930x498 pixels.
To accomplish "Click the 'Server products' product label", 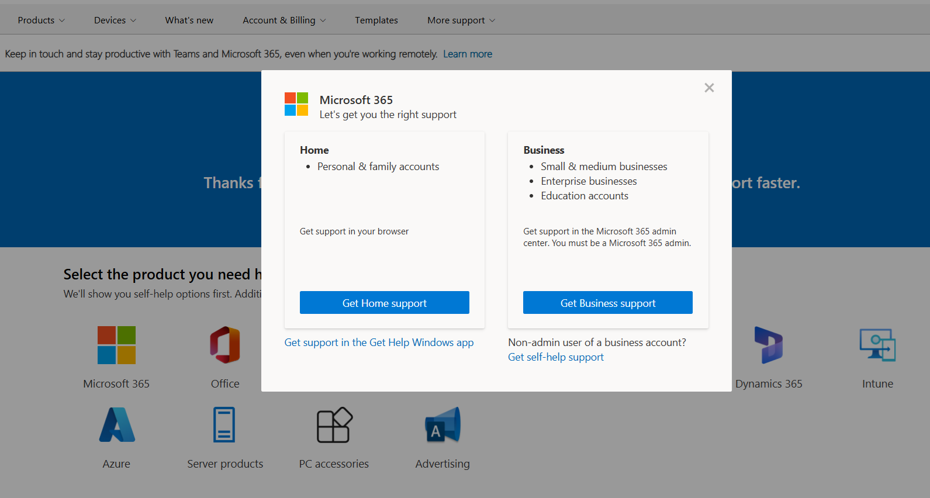I will point(225,464).
